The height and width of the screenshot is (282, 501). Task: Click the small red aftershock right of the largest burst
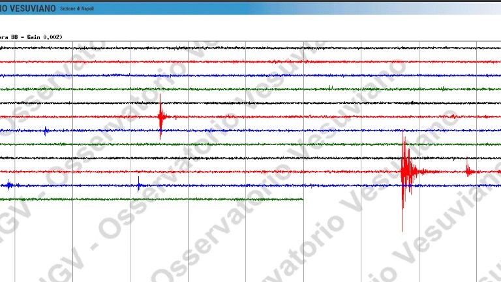point(469,169)
